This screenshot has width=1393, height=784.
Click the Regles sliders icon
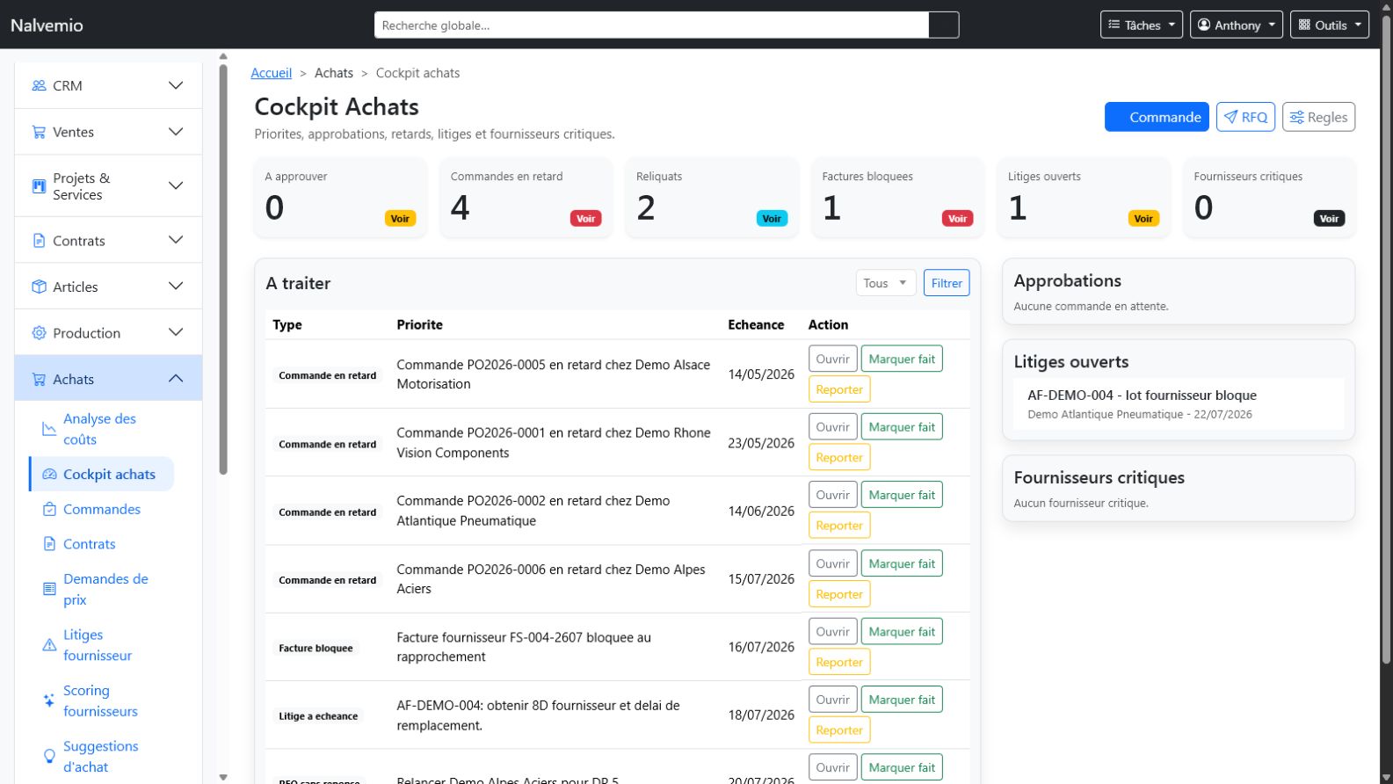1296,117
